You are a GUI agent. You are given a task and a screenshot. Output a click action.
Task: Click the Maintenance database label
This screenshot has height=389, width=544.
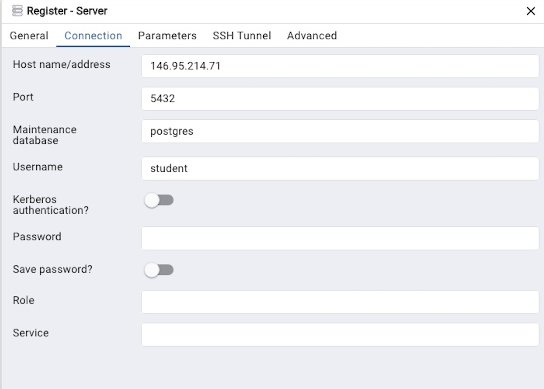point(45,135)
